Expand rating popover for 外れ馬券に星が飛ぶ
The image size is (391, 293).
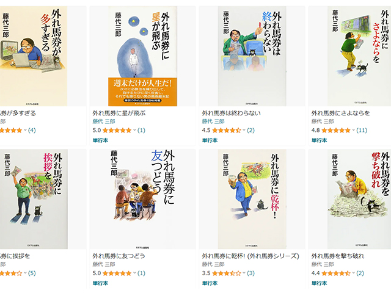[134, 130]
